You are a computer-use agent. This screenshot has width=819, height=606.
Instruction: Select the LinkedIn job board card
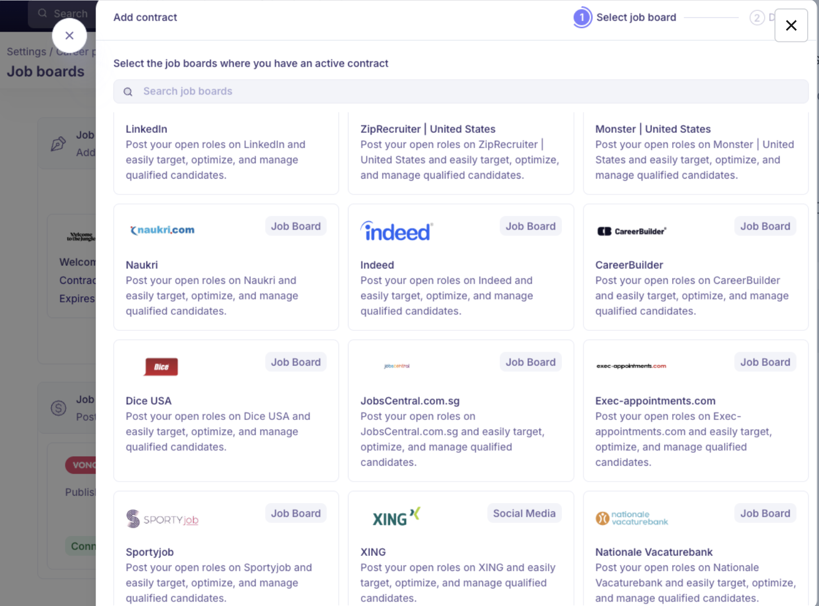(x=226, y=152)
